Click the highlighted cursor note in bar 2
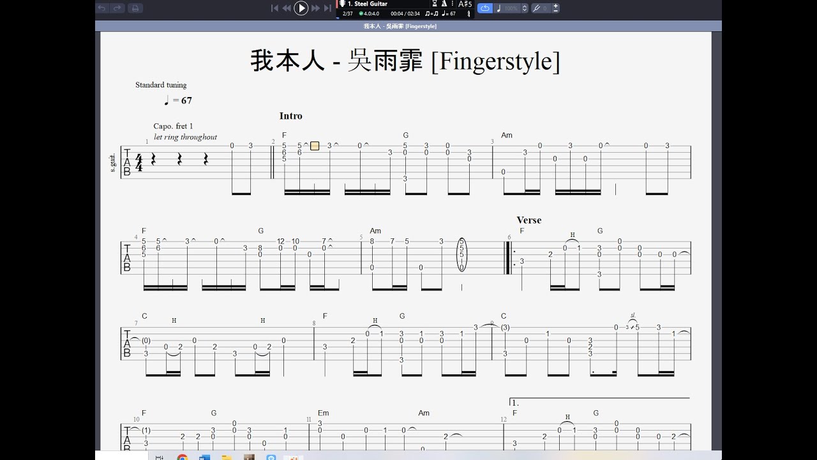This screenshot has width=817, height=460. 315,146
